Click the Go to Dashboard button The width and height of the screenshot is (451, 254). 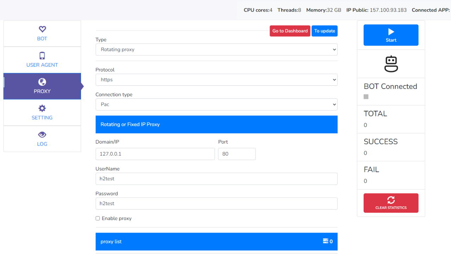point(290,31)
